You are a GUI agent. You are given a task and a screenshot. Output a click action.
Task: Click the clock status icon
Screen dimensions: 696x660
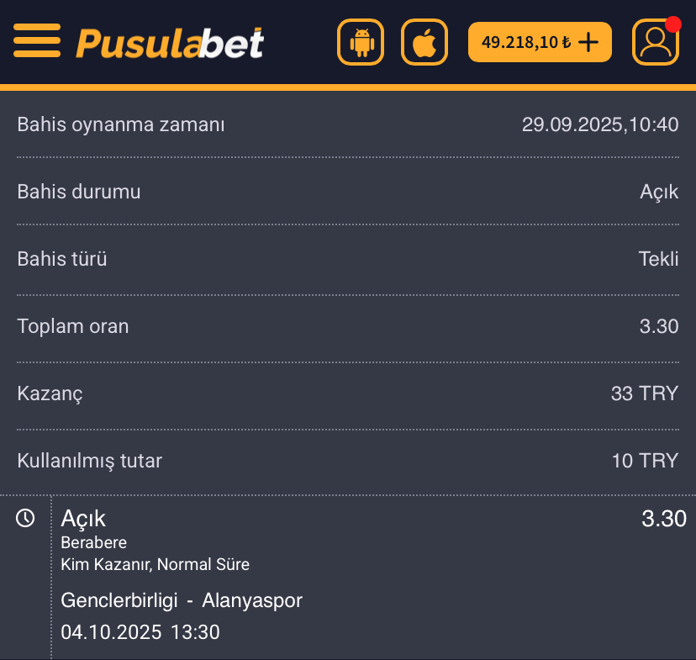coord(25,518)
